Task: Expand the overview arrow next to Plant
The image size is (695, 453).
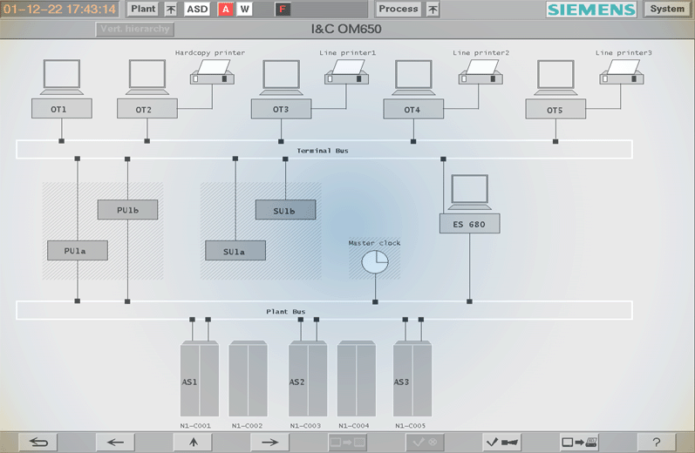Action: click(x=171, y=10)
